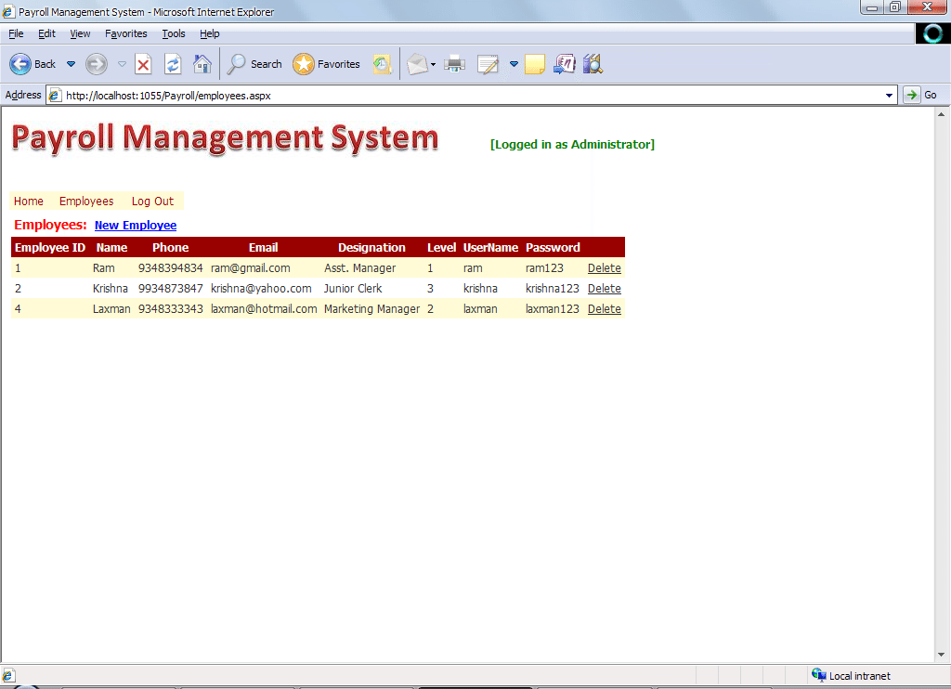The image size is (951, 689).
Task: Click the Go button beside the address bar
Action: click(x=921, y=95)
